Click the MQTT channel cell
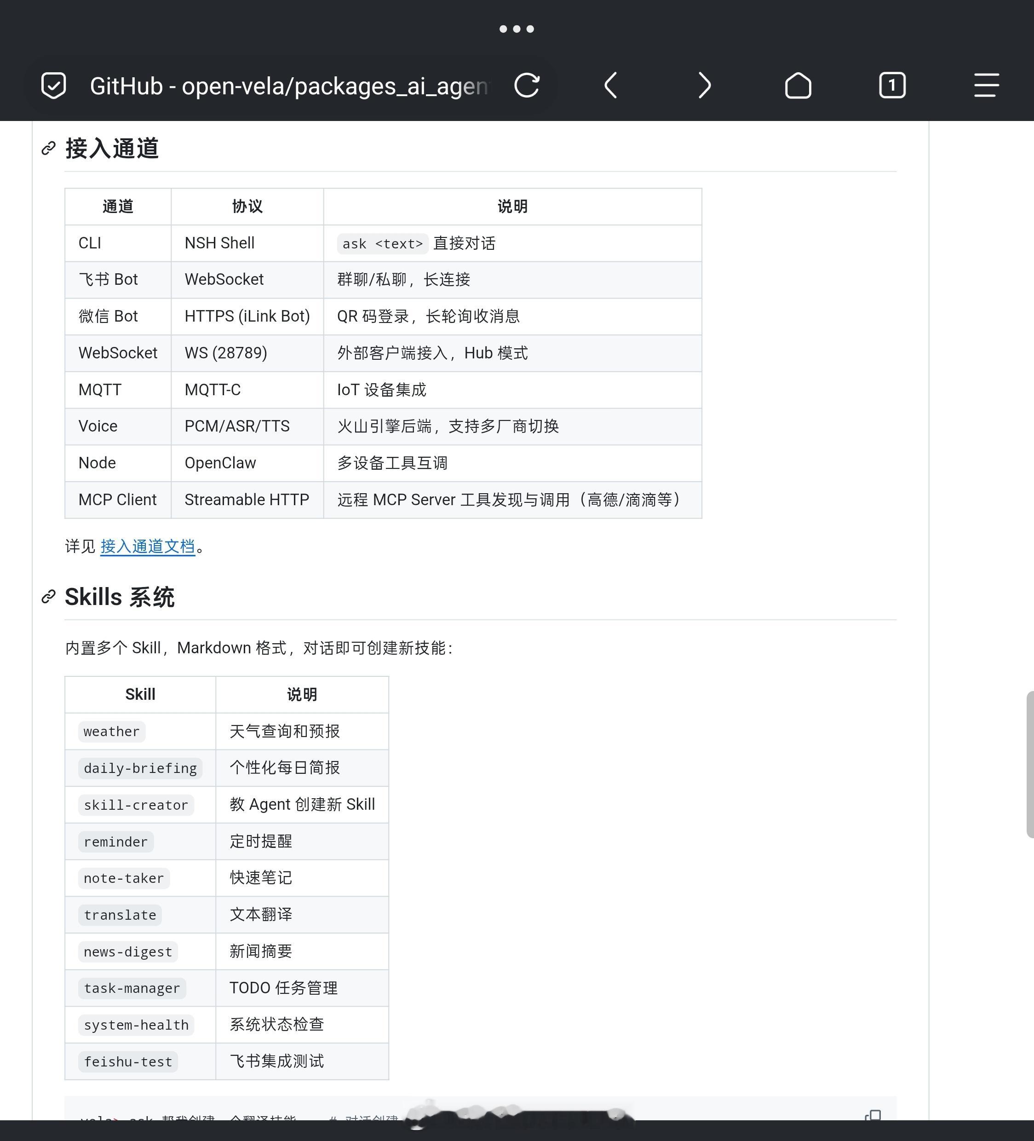The width and height of the screenshot is (1034, 1141). coord(118,390)
